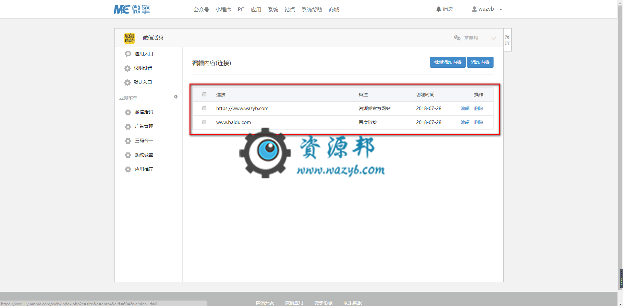Click gear icon next to 系统设置
Viewport: 623px width, 306px height.
tap(128, 155)
